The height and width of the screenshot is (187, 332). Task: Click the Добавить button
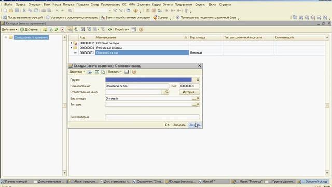(x=29, y=30)
